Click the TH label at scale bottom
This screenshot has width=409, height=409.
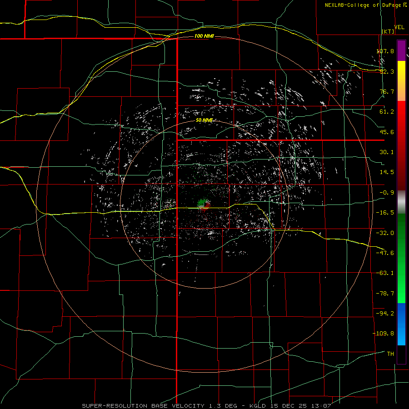(x=390, y=354)
